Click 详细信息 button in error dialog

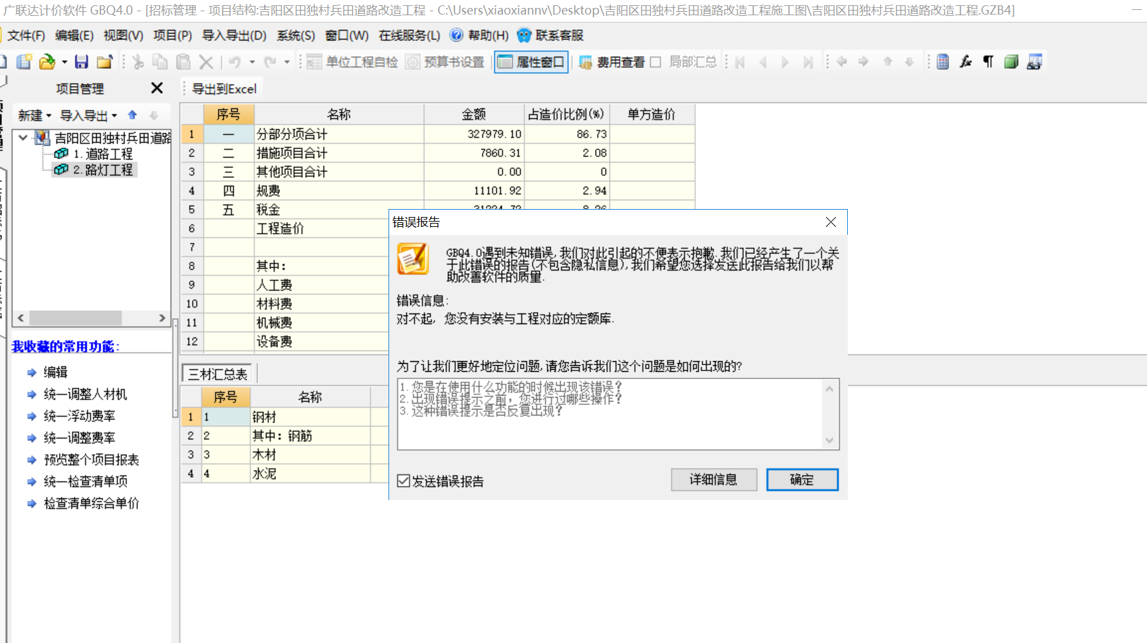(713, 480)
